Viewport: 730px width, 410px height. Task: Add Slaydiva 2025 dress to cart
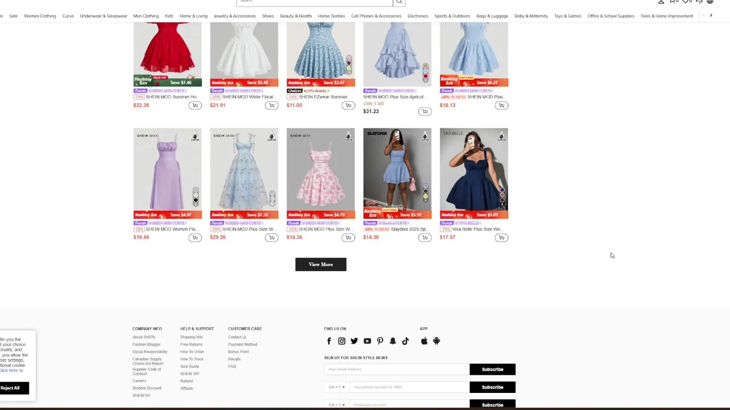(x=424, y=237)
